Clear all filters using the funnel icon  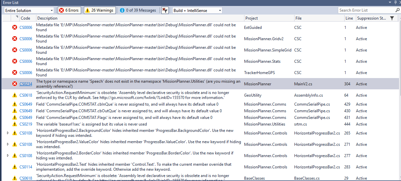(165, 10)
